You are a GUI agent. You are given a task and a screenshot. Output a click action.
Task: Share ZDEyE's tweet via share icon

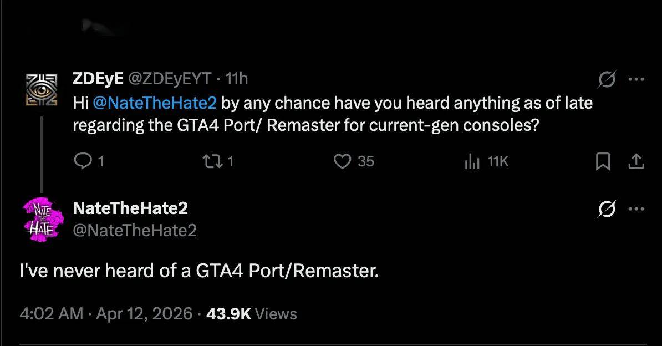pyautogui.click(x=636, y=161)
